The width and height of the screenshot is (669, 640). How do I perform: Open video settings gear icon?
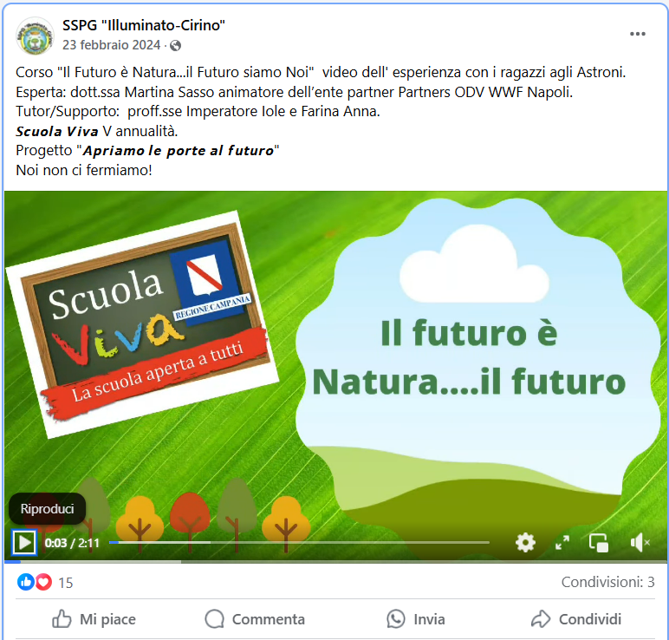[525, 543]
